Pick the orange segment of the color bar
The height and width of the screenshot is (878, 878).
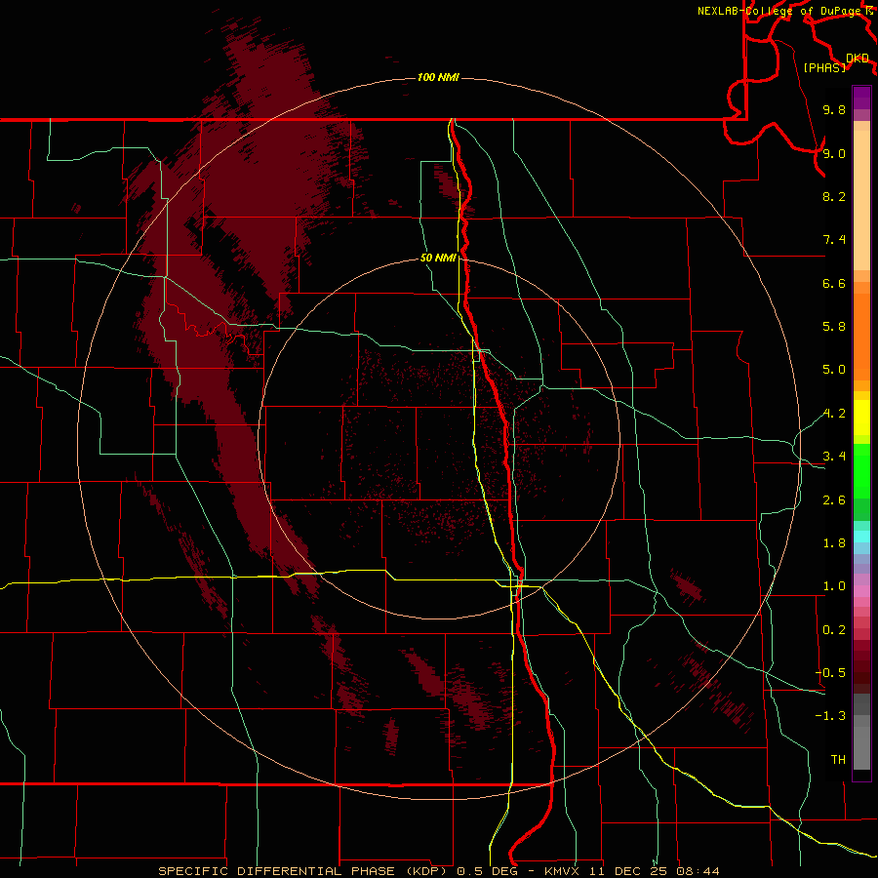pyautogui.click(x=861, y=336)
